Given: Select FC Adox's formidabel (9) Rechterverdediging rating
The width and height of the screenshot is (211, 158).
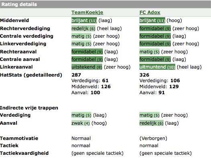Looking at the screenshot, I should 155,28.
